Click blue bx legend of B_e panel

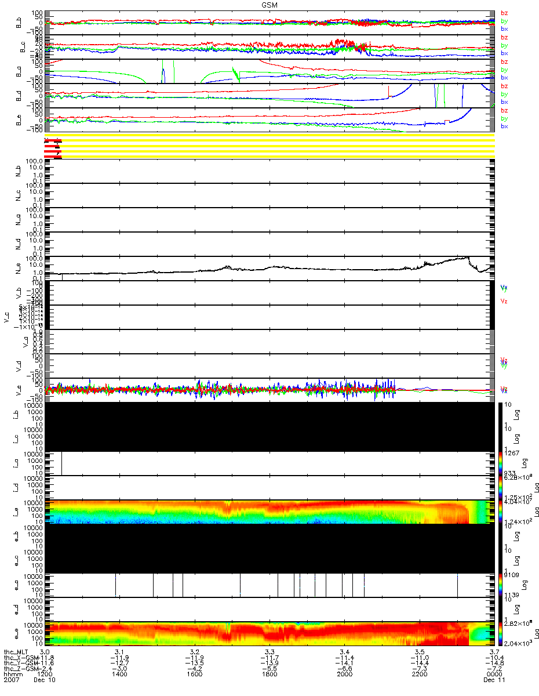pyautogui.click(x=504, y=126)
